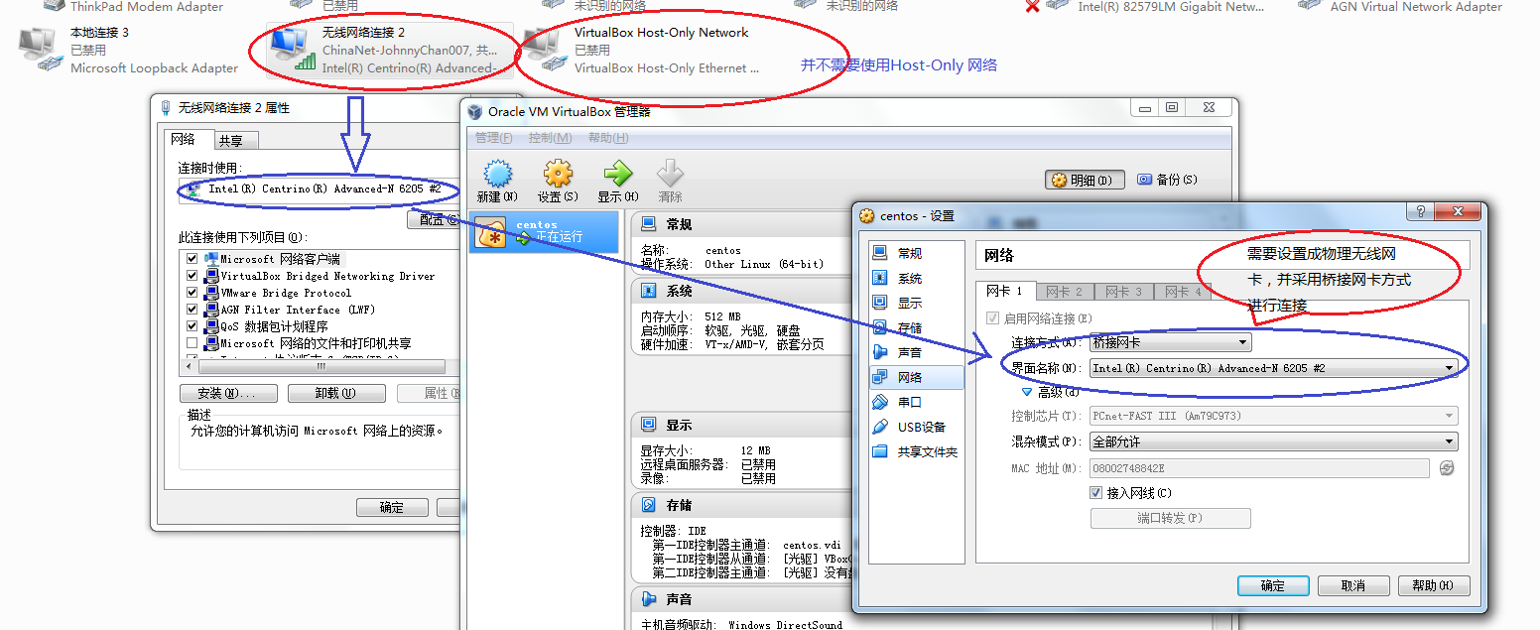Open 连接方式 dropdown showing 桥接网卡
Screen dimensions: 1540x630
pyautogui.click(x=1170, y=343)
